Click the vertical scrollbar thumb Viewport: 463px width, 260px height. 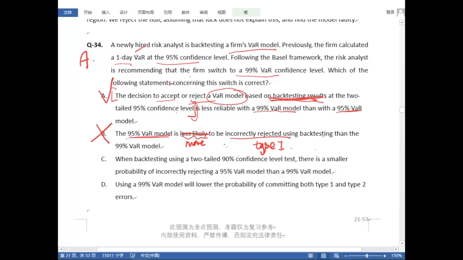(x=402, y=110)
